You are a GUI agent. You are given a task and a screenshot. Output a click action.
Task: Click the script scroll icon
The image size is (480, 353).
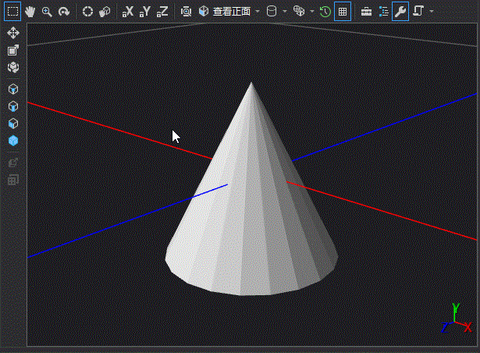[418, 12]
